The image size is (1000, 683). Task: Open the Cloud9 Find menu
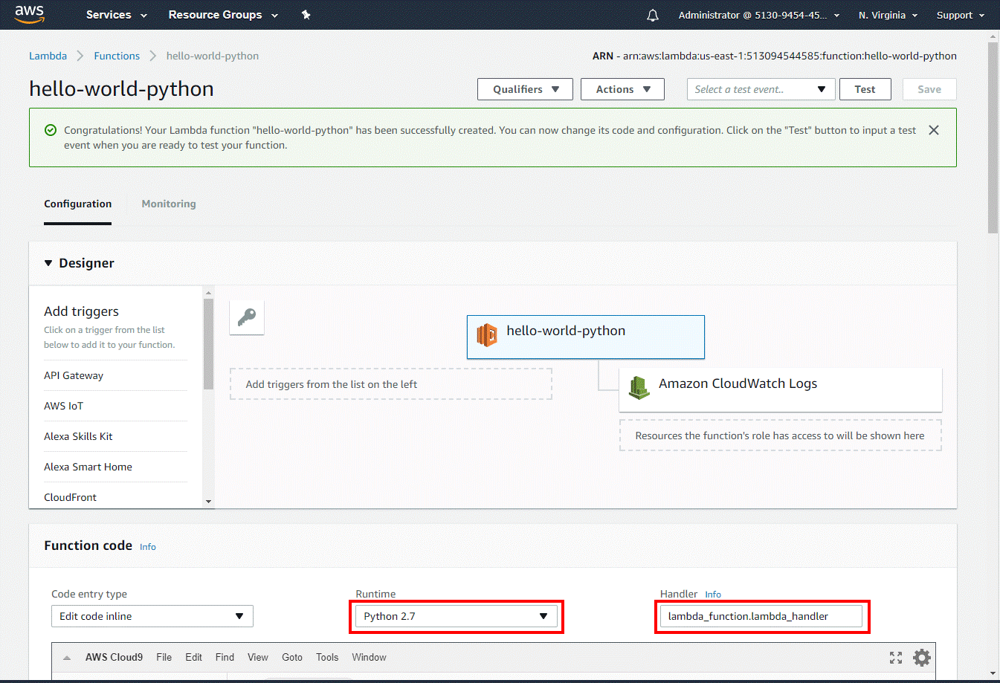(x=225, y=657)
